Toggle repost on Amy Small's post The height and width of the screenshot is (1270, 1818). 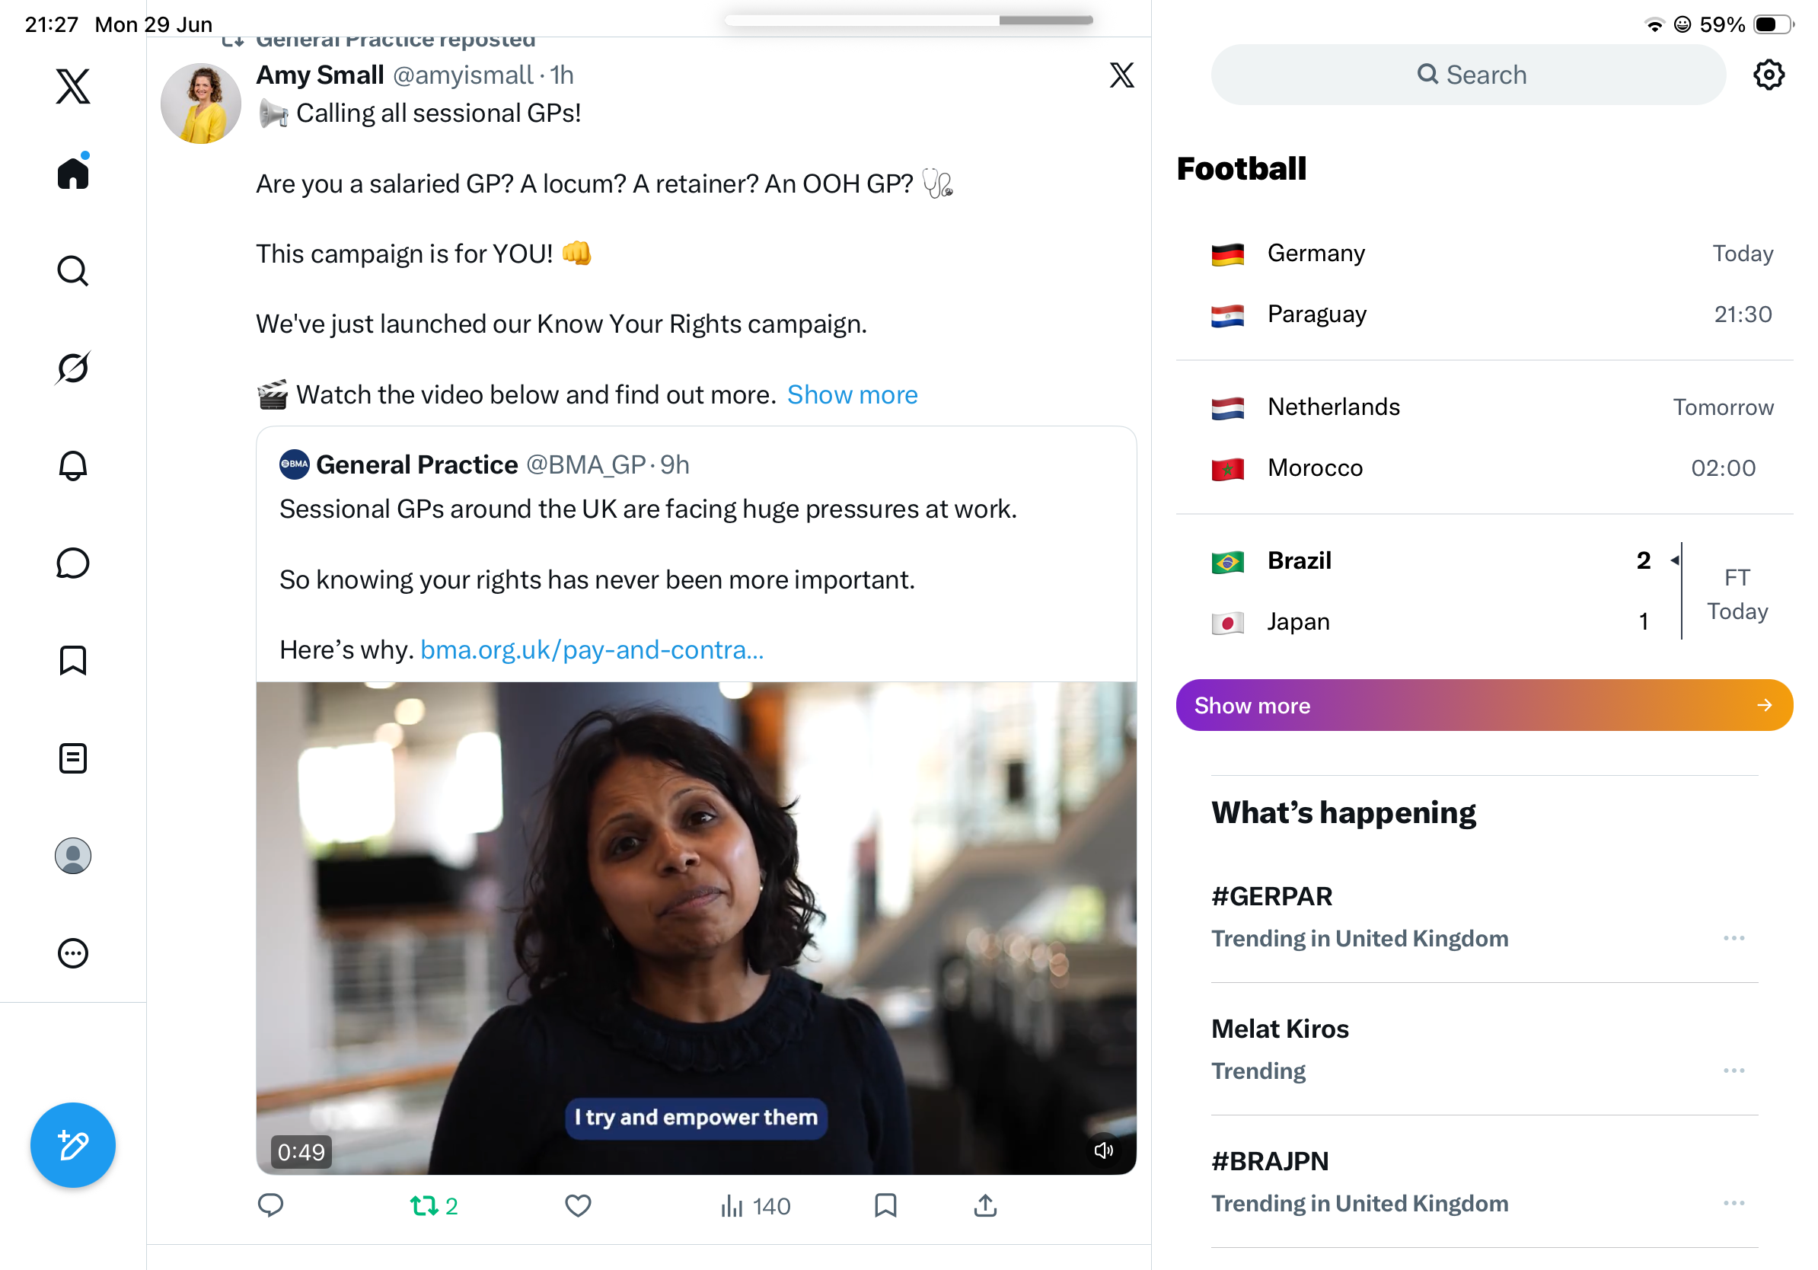point(434,1205)
